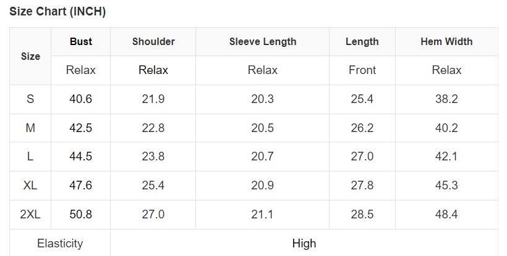Image resolution: width=507 pixels, height=256 pixels.
Task: Click the XL size row label
Action: pyautogui.click(x=30, y=186)
